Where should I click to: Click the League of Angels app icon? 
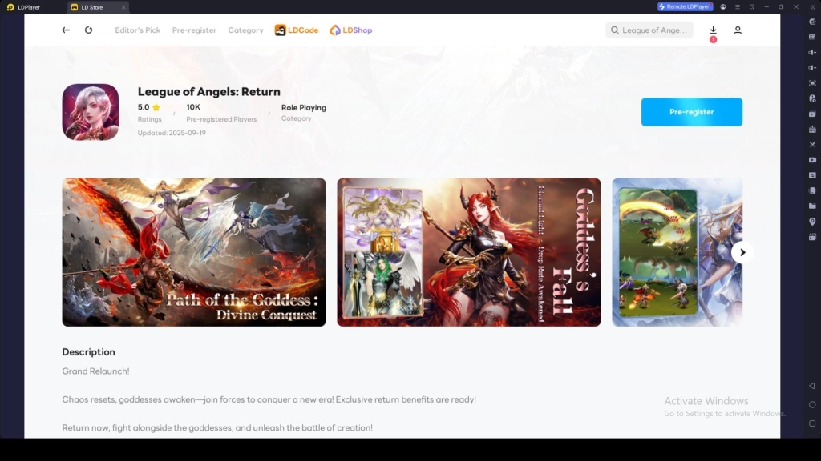[91, 112]
